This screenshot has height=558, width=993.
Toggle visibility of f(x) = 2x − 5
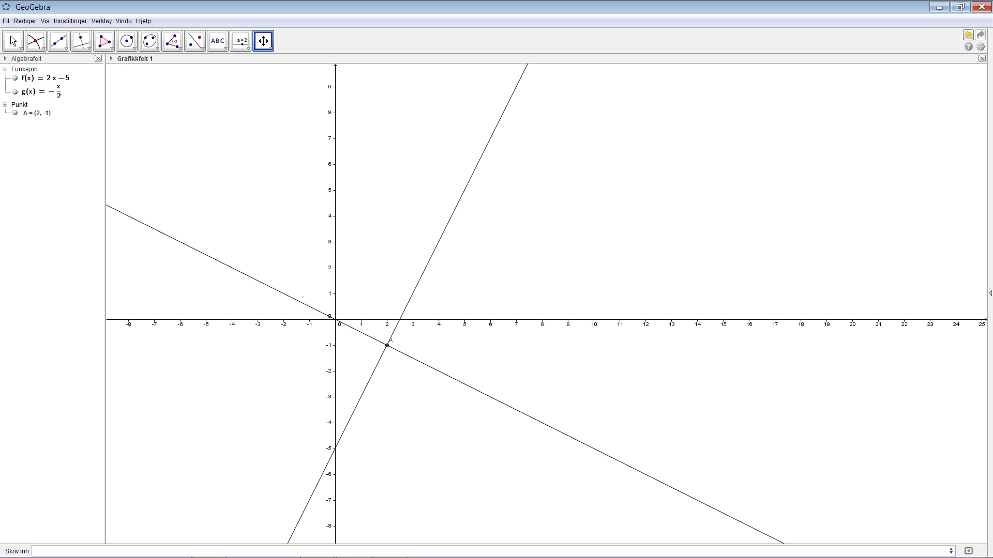(15, 79)
